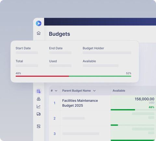Open the inventory boxes sidebar icon
Screen dimensions: 156x141
(x=39, y=99)
